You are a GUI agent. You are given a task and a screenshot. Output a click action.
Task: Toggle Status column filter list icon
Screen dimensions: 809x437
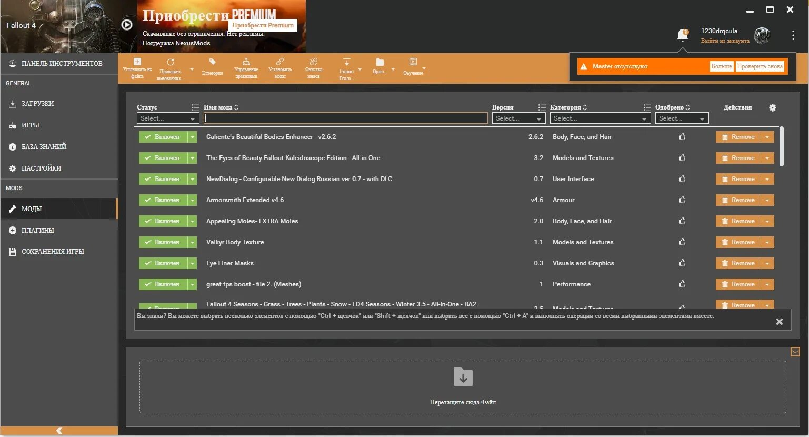[x=195, y=107]
